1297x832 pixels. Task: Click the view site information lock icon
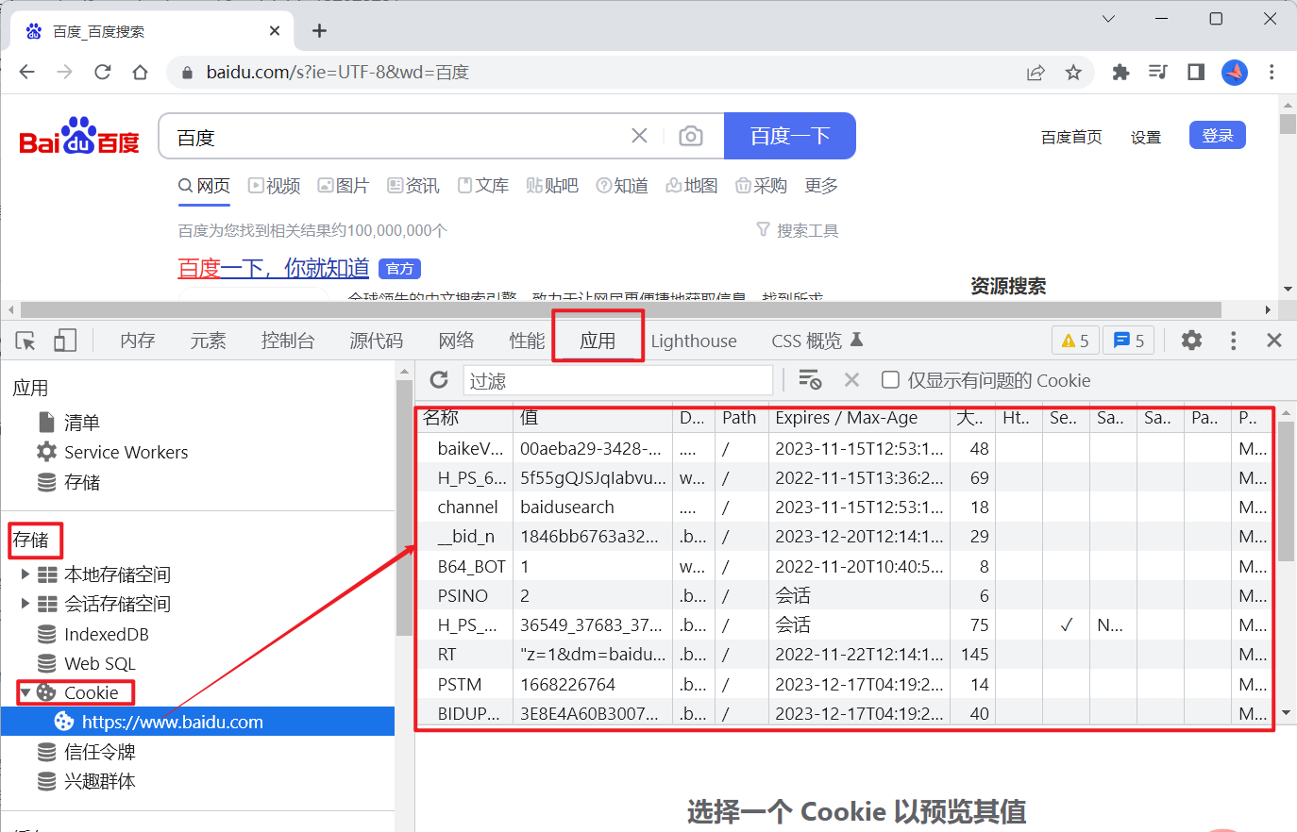[187, 73]
